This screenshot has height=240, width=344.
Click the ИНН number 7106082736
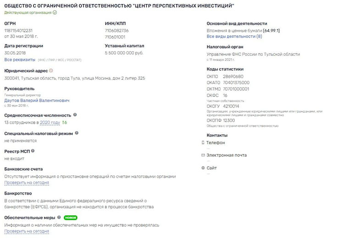coord(117,30)
